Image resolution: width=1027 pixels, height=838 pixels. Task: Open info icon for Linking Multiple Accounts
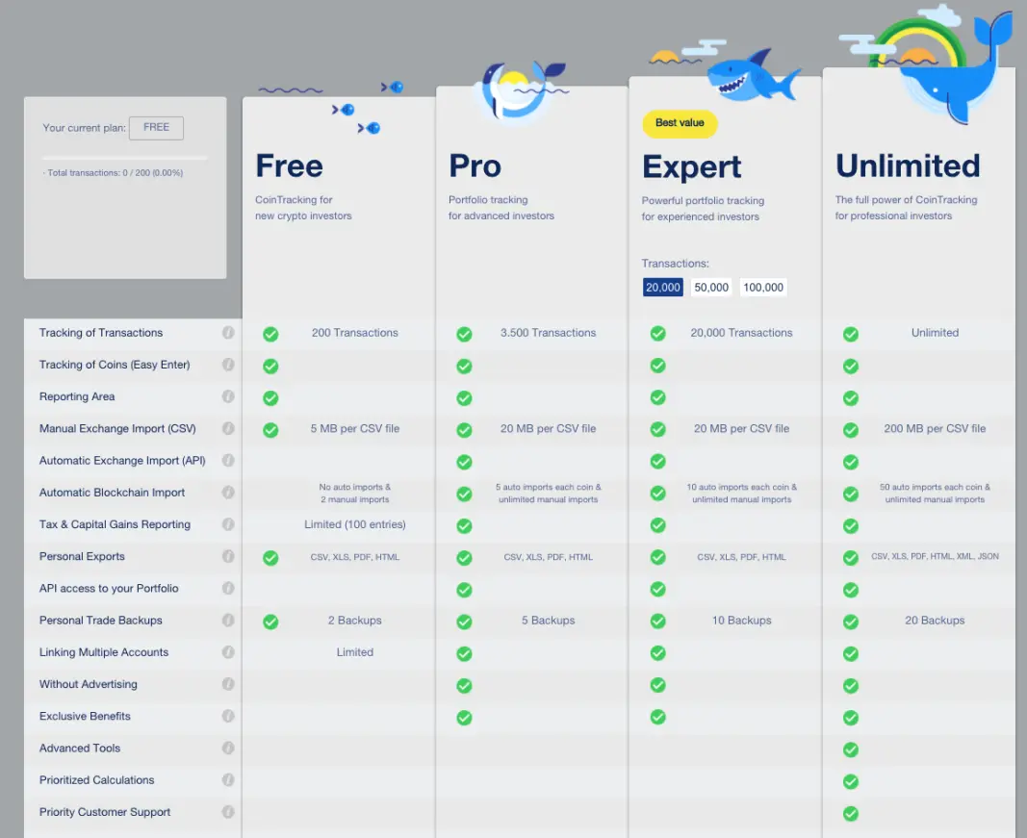tap(228, 651)
